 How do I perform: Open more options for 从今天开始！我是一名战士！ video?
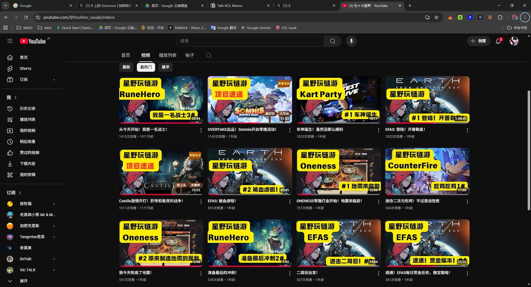pyautogui.click(x=201, y=130)
